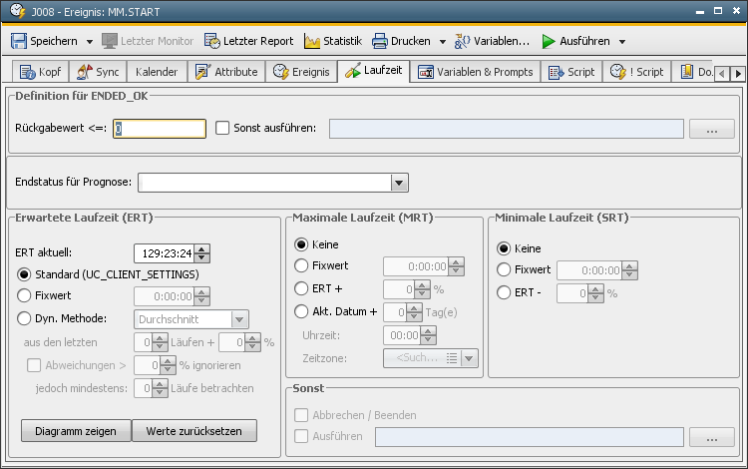Open the Variablen & Prompts tab
This screenshot has height=469, width=748.
coord(476,72)
